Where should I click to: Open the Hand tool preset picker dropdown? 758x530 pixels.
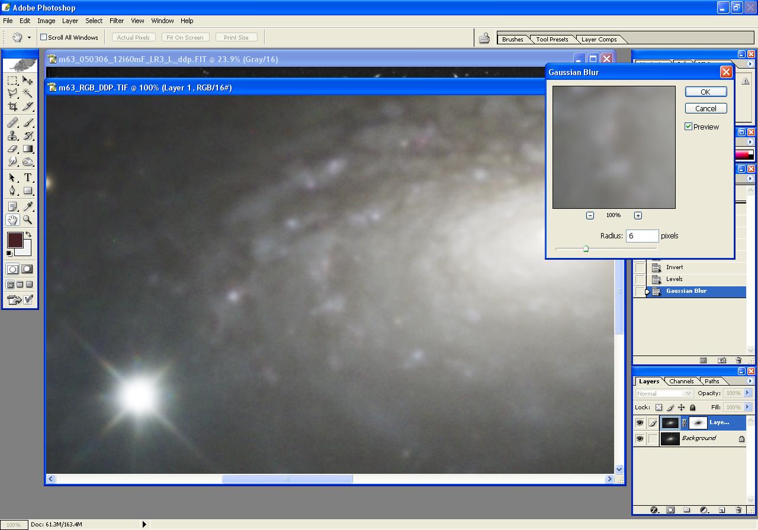(29, 38)
